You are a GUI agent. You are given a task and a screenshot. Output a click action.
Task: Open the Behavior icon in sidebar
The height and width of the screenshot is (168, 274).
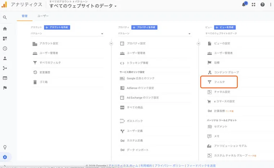point(5,78)
